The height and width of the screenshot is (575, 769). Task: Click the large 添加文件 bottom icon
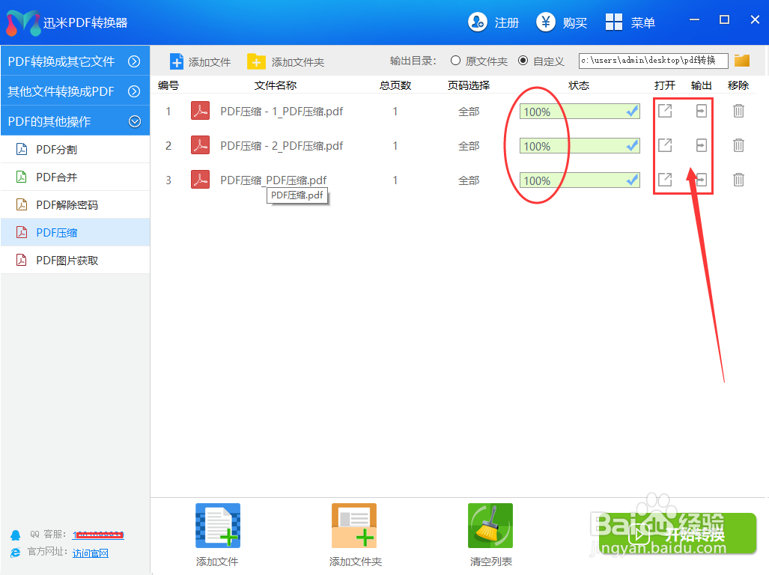218,526
